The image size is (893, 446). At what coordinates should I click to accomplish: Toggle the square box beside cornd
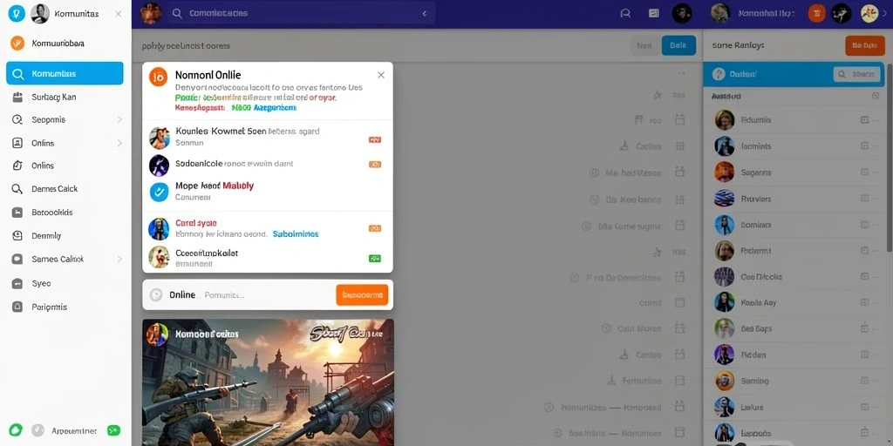(x=678, y=302)
